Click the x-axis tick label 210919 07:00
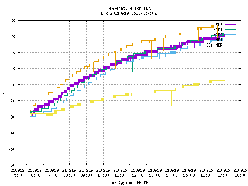The width and height of the screenshot is (248, 186). tap(52, 173)
